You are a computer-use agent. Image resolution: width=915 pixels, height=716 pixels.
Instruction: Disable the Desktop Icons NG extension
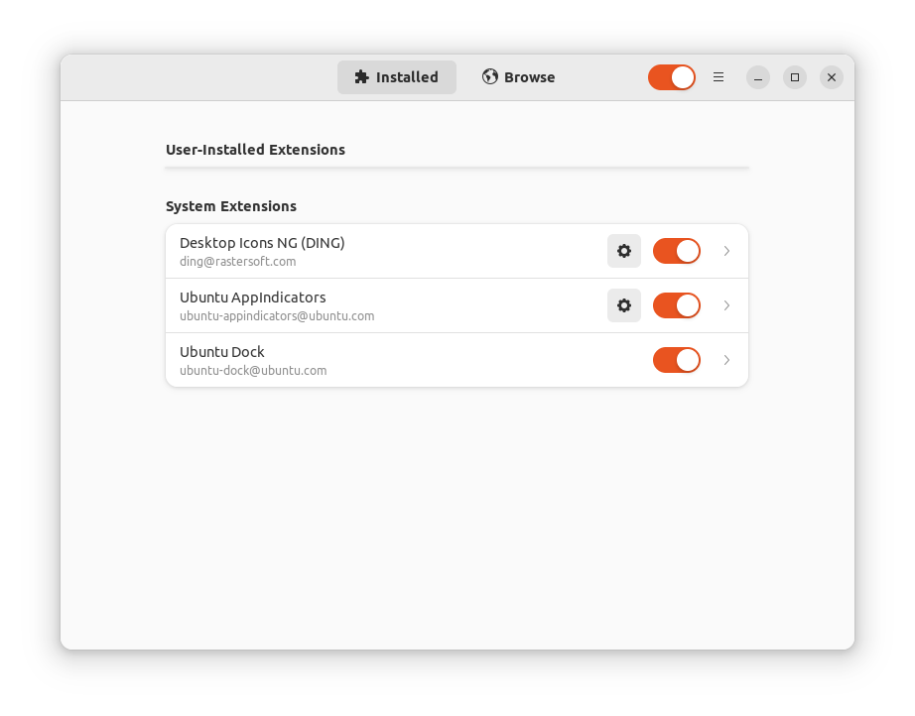(x=677, y=251)
